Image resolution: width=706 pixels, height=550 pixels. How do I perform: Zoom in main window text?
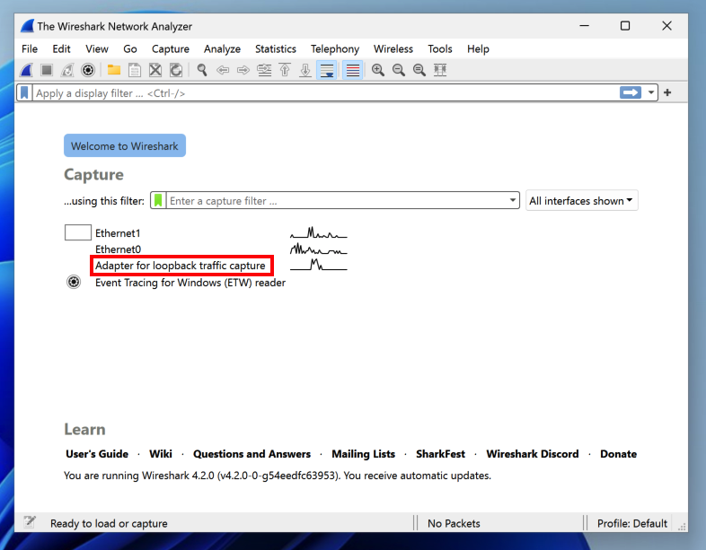[x=378, y=70]
